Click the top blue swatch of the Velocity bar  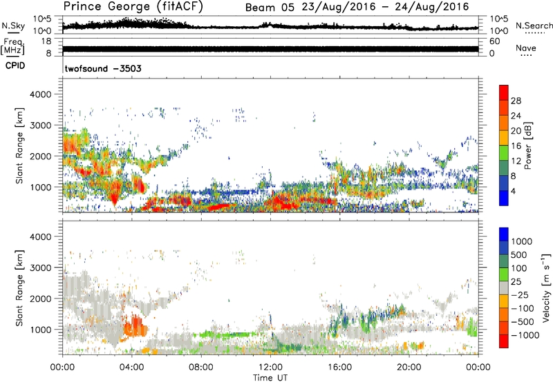click(504, 234)
